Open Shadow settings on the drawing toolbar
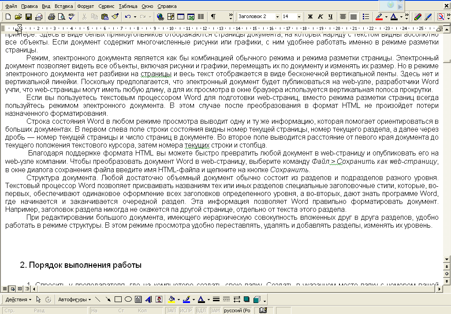 (x=246, y=299)
